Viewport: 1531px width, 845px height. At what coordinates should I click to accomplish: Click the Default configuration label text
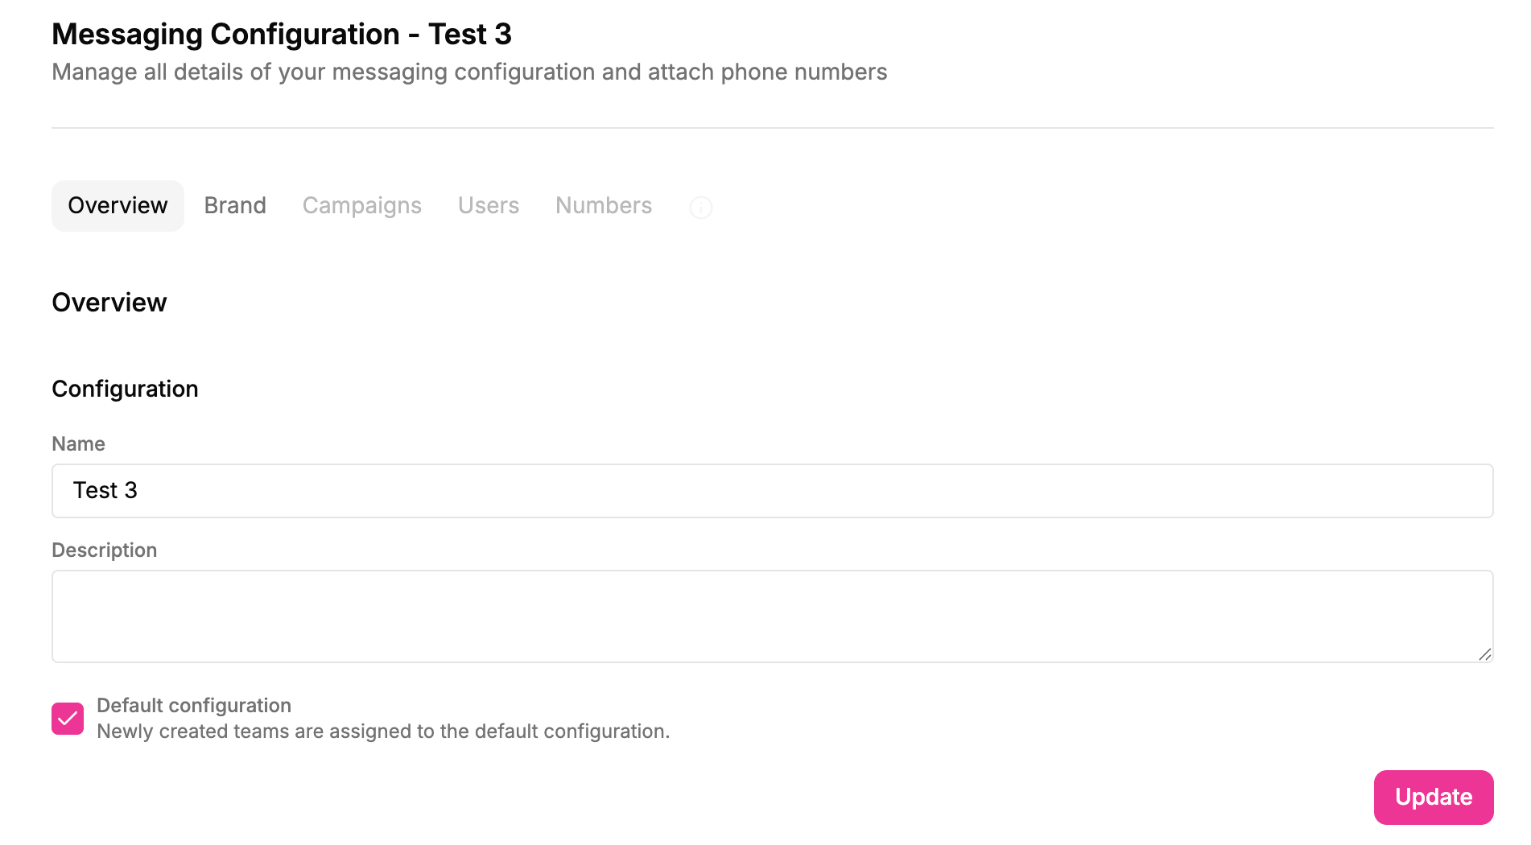194,705
